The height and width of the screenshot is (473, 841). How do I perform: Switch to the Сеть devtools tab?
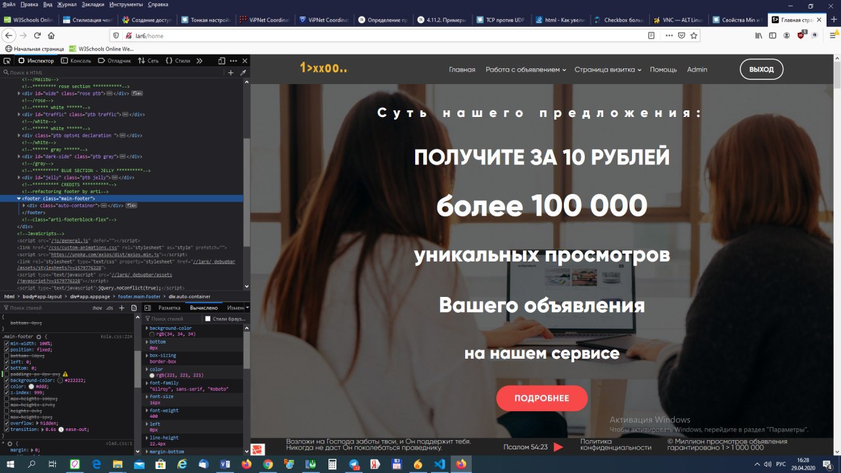(x=149, y=60)
